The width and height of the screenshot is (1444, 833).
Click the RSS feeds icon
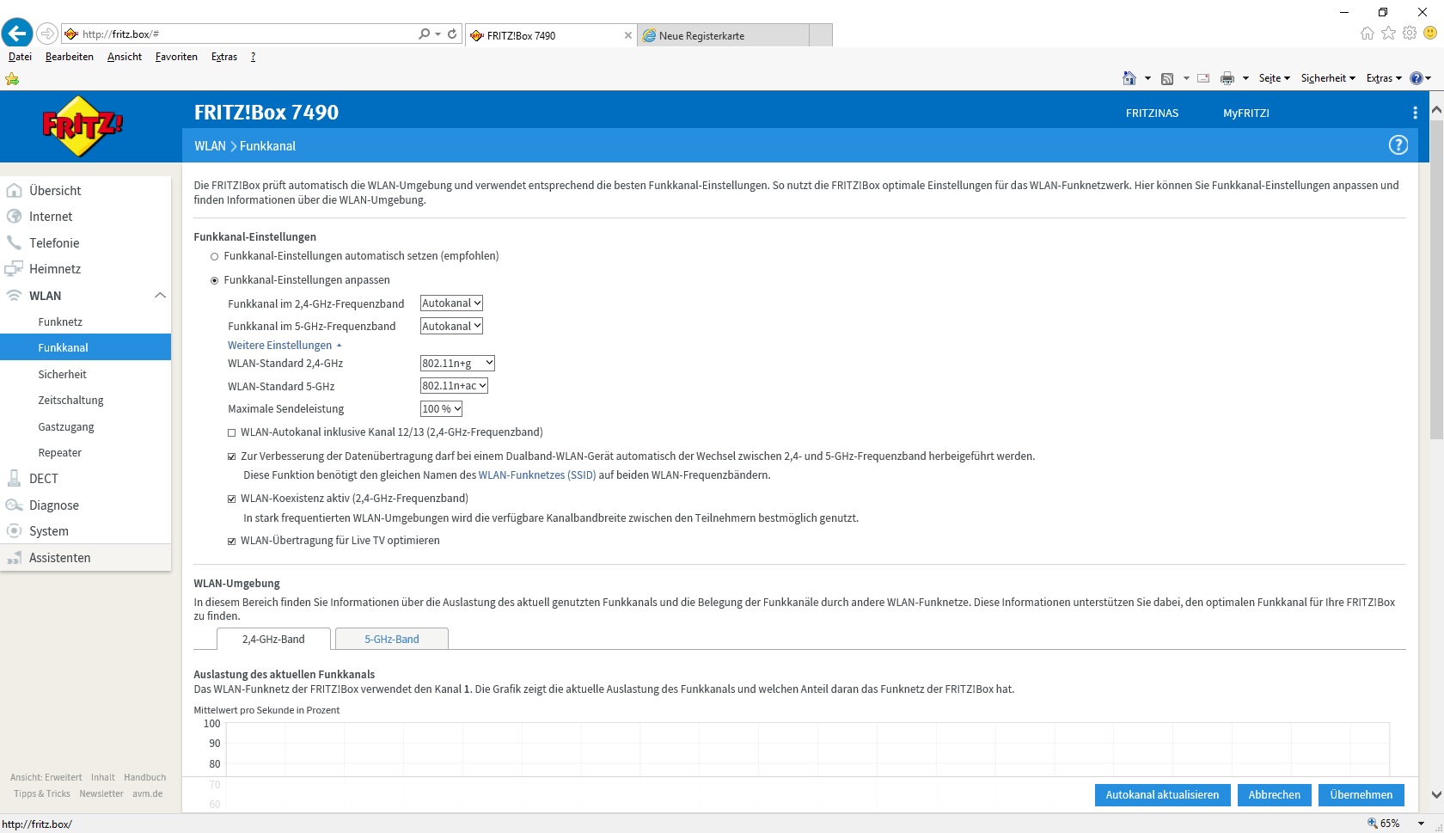[1167, 78]
